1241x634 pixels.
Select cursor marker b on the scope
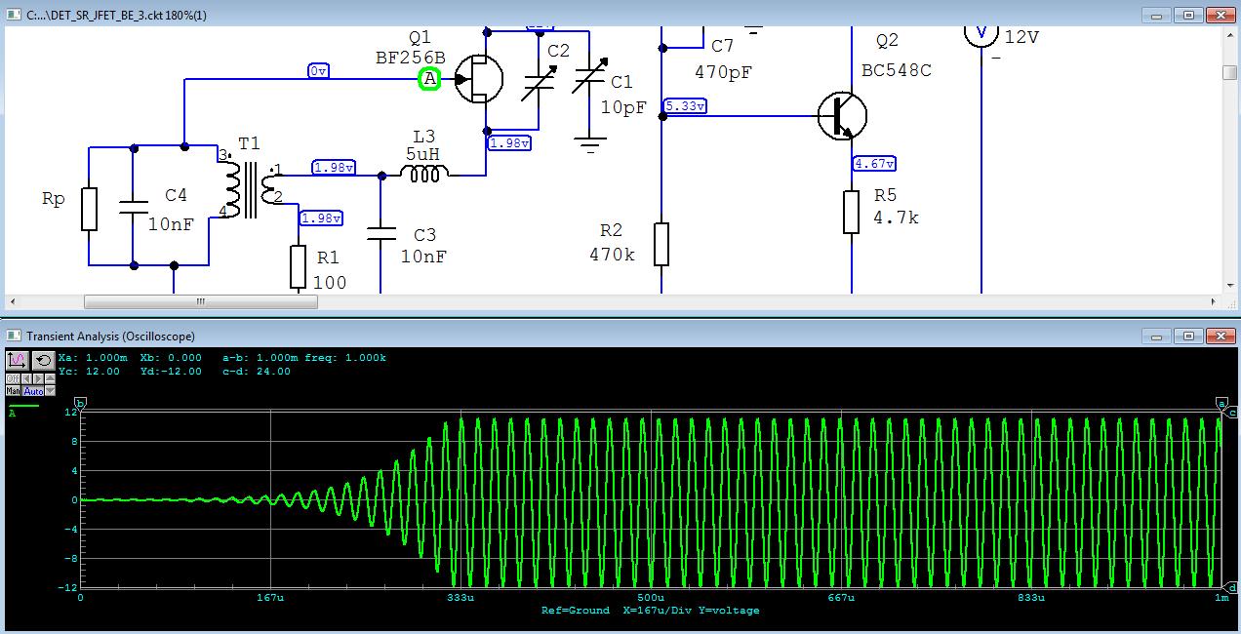click(x=81, y=403)
